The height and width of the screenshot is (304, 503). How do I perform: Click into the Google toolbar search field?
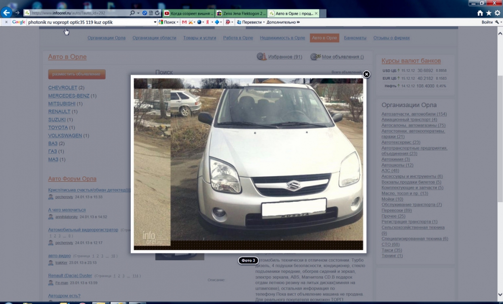90,22
